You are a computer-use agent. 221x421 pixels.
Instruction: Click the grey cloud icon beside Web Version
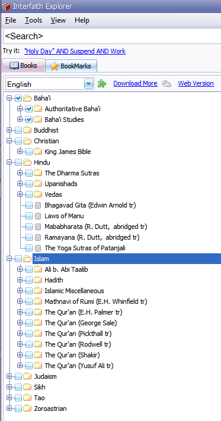click(166, 83)
